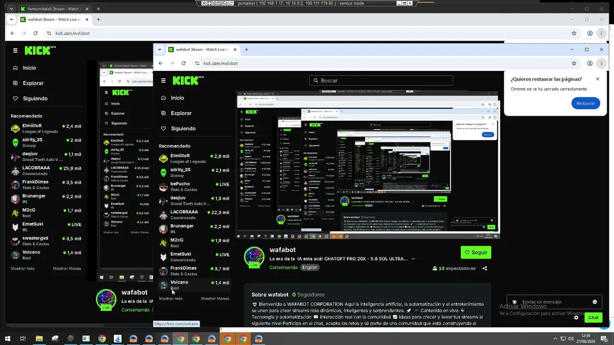Open hamburger menu in front Kick window
Image resolution: width=614 pixels, height=345 pixels.
pyautogui.click(x=164, y=80)
